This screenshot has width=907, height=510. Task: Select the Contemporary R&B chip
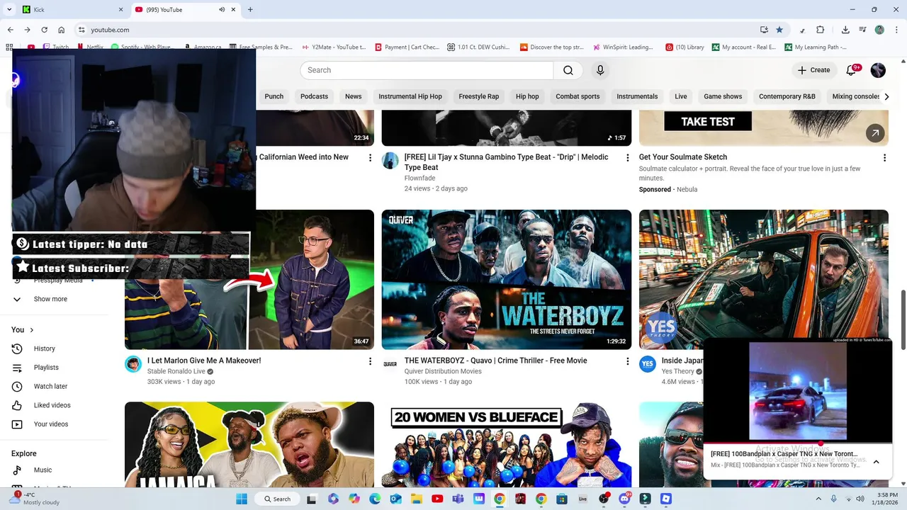click(x=787, y=96)
